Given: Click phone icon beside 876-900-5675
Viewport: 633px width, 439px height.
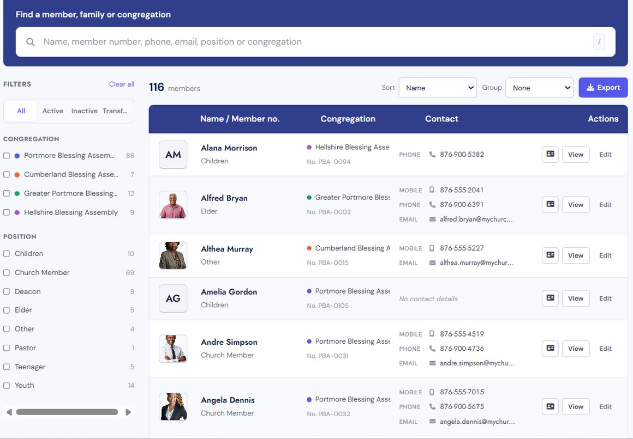Looking at the screenshot, I should coord(432,407).
